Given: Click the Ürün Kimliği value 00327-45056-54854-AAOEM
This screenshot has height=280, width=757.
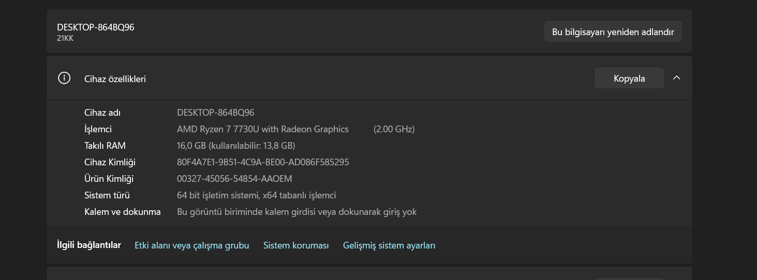Looking at the screenshot, I should tap(234, 179).
